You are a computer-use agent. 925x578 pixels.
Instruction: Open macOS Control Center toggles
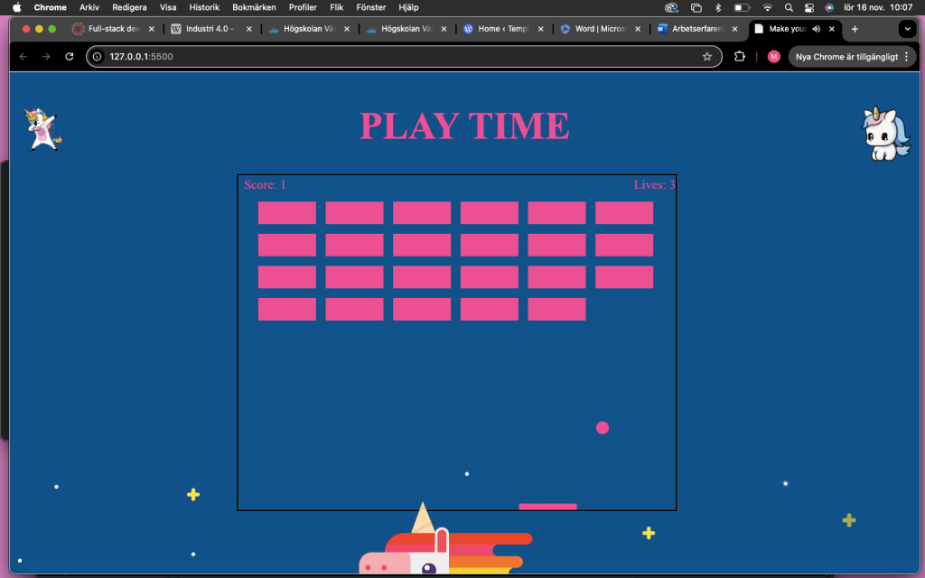tap(809, 7)
